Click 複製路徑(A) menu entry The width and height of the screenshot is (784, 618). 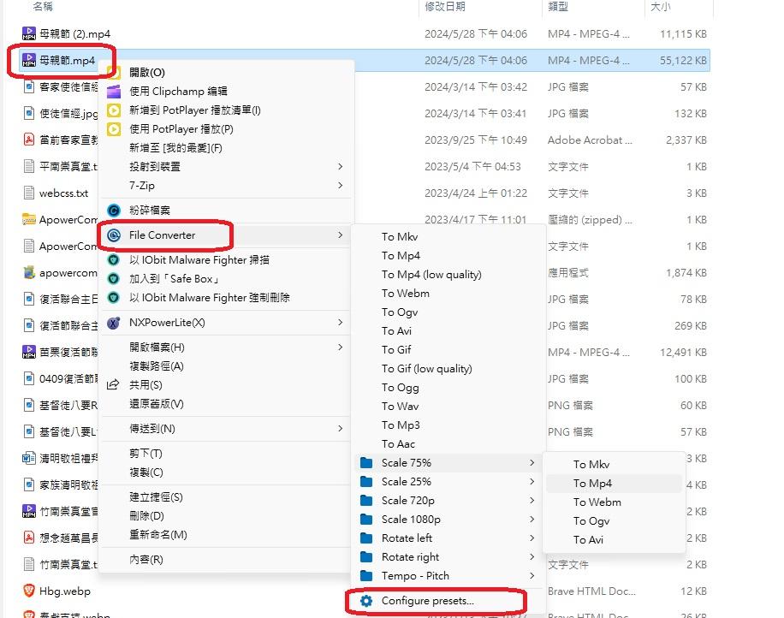(156, 366)
